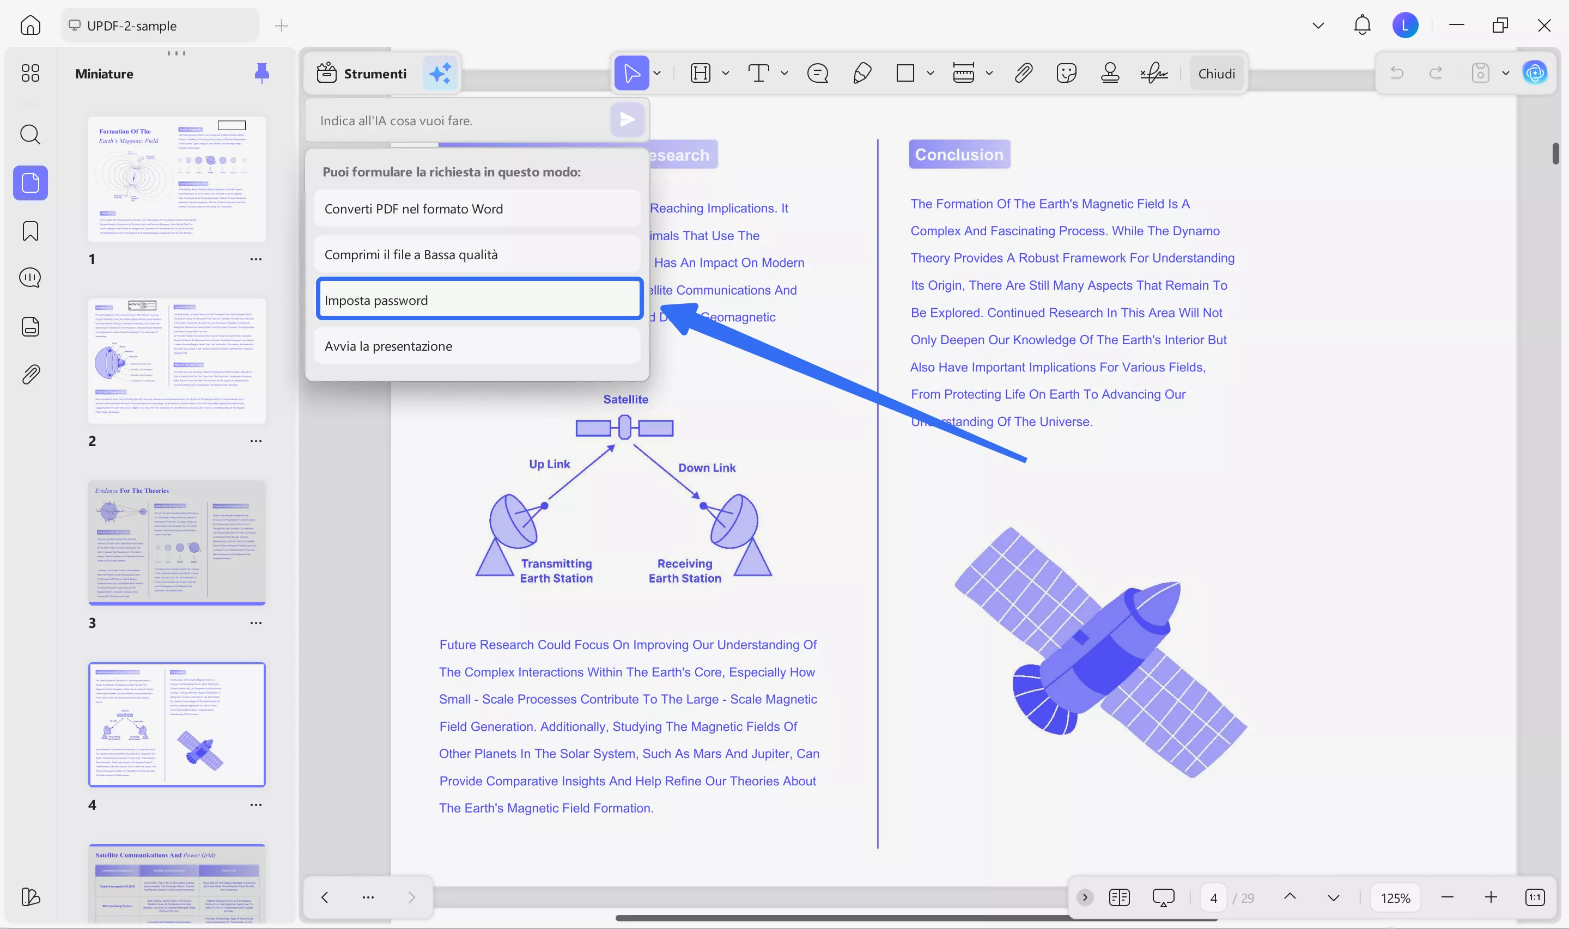
Task: Click the zoom in plus control
Action: click(1490, 897)
